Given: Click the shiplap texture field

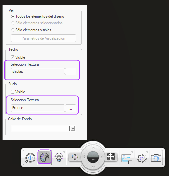Looking at the screenshot, I should click(x=38, y=71).
